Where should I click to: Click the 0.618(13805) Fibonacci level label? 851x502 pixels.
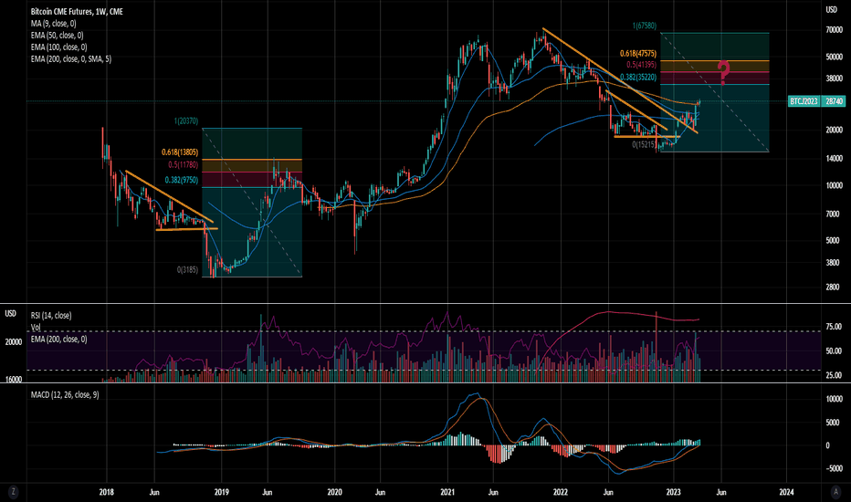180,152
